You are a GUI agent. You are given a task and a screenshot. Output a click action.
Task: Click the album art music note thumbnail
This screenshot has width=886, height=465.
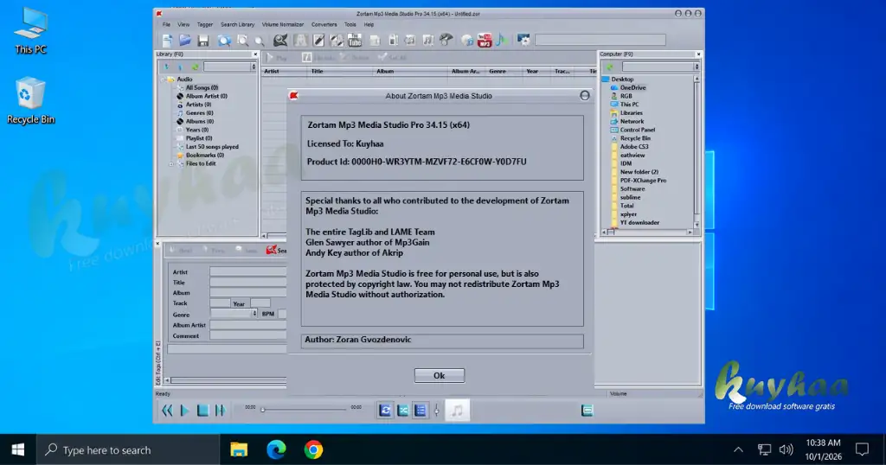[457, 411]
